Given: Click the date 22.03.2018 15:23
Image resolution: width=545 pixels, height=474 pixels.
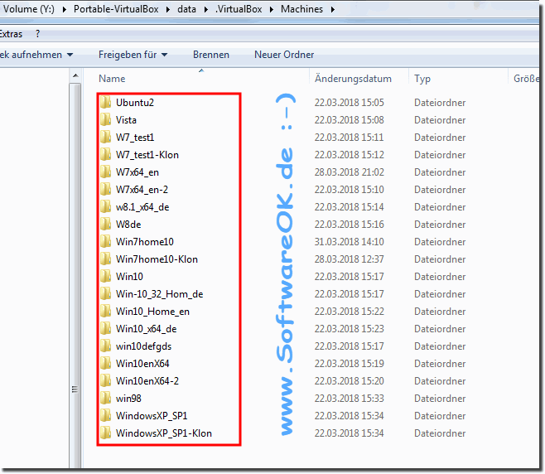Looking at the screenshot, I should click(x=349, y=329).
